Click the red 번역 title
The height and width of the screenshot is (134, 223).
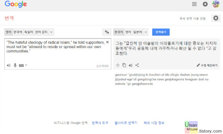point(9,18)
